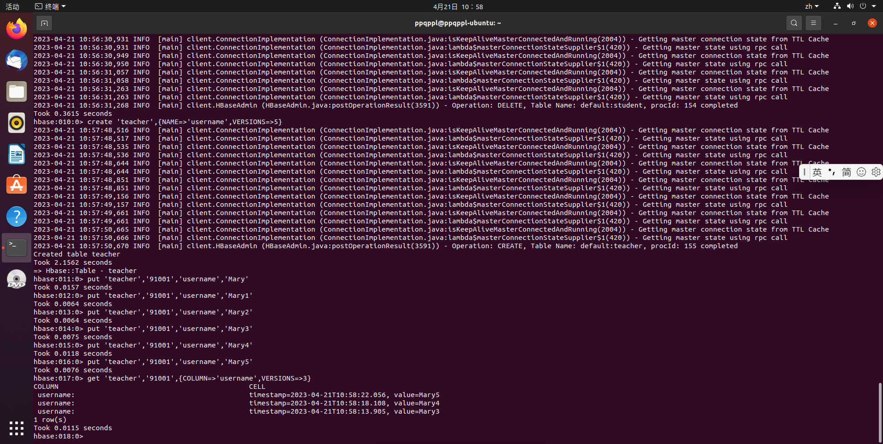Click the title ppqppl@ppqppl-ubuntu: ~
883x444 pixels.
458,23
